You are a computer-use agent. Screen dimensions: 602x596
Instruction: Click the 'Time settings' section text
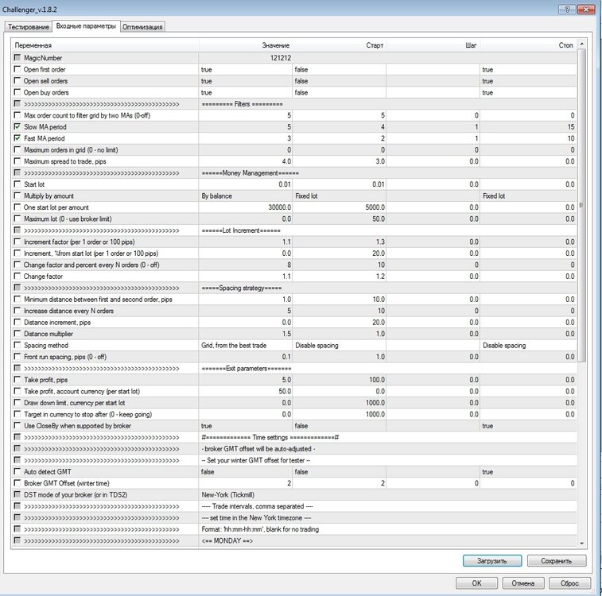coord(270,438)
